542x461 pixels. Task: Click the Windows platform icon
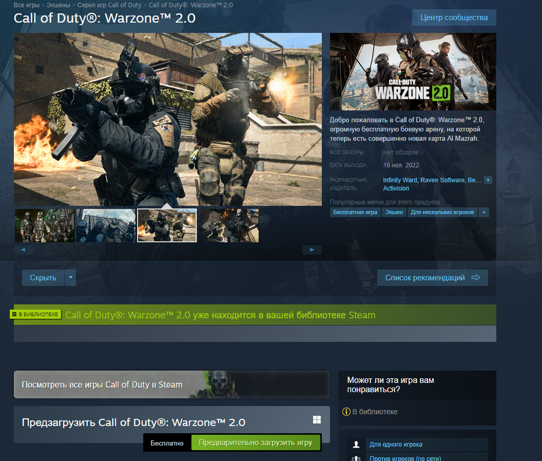click(316, 419)
